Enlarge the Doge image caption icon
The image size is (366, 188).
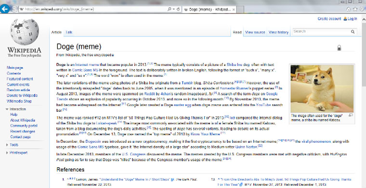pos(351,115)
